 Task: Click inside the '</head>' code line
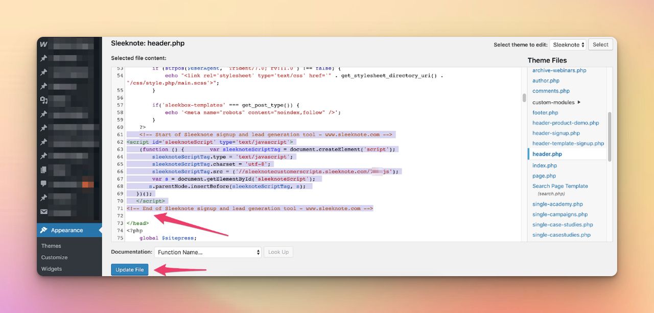click(x=137, y=223)
